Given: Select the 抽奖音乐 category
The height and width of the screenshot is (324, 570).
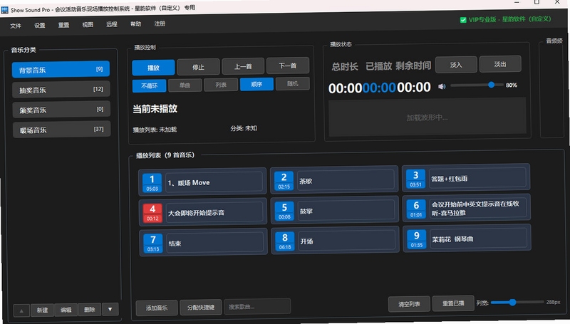Looking at the screenshot, I should (61, 89).
